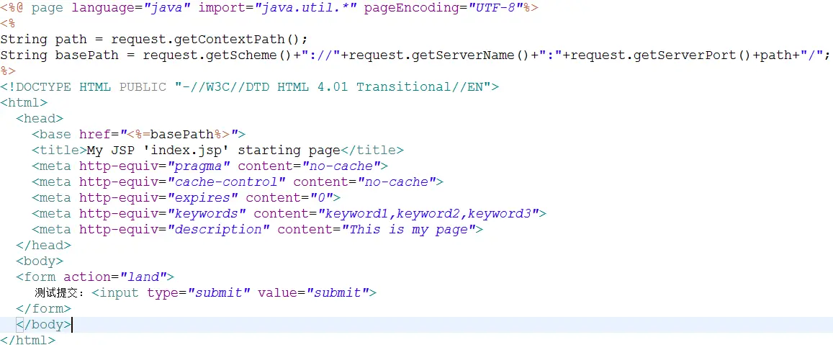Click the "UTF-8" encoding value
Viewport: 833px width, 345px height.
(494, 8)
